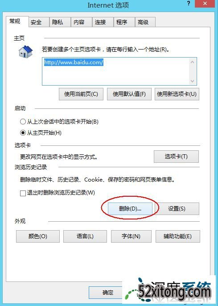Switch to the 隐私 tab

coord(60,22)
